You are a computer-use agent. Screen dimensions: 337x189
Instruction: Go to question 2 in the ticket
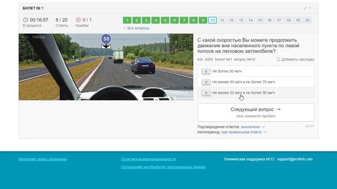(x=136, y=20)
